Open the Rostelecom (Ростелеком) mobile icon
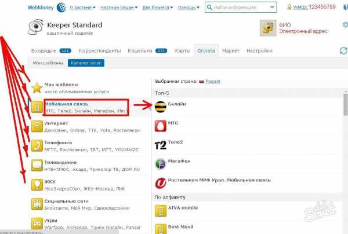The height and width of the screenshot is (234, 348). [x=161, y=184]
